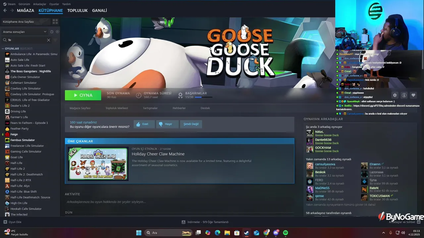This screenshot has width=424, height=238.
Task: Select Fernbus Simulator in the list
Action: (x=23, y=140)
